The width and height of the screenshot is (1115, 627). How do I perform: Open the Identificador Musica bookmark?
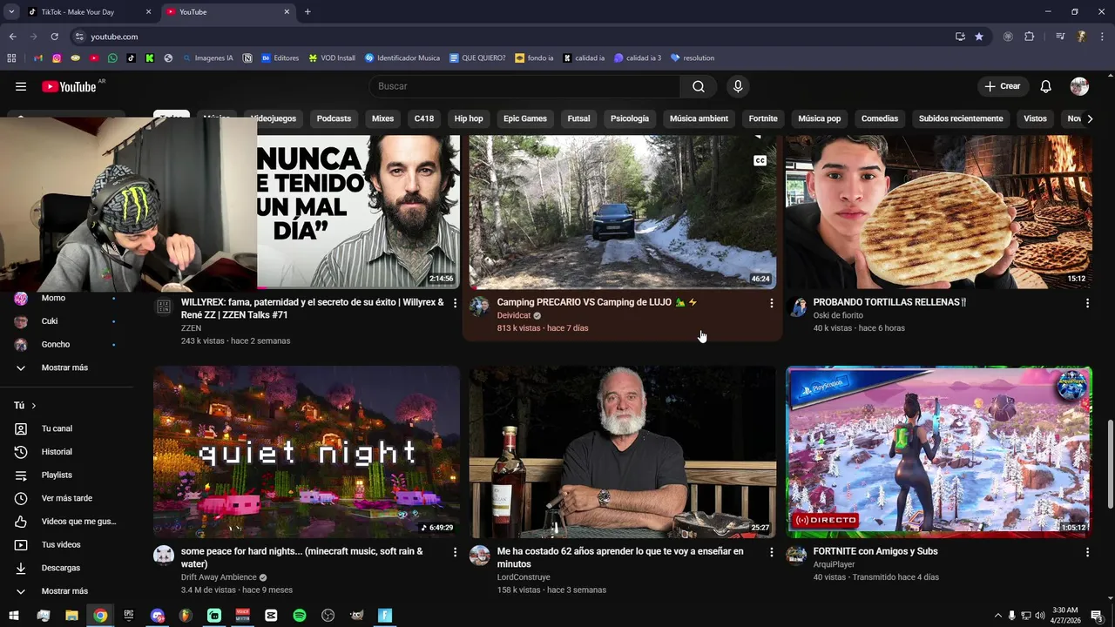[x=402, y=58]
